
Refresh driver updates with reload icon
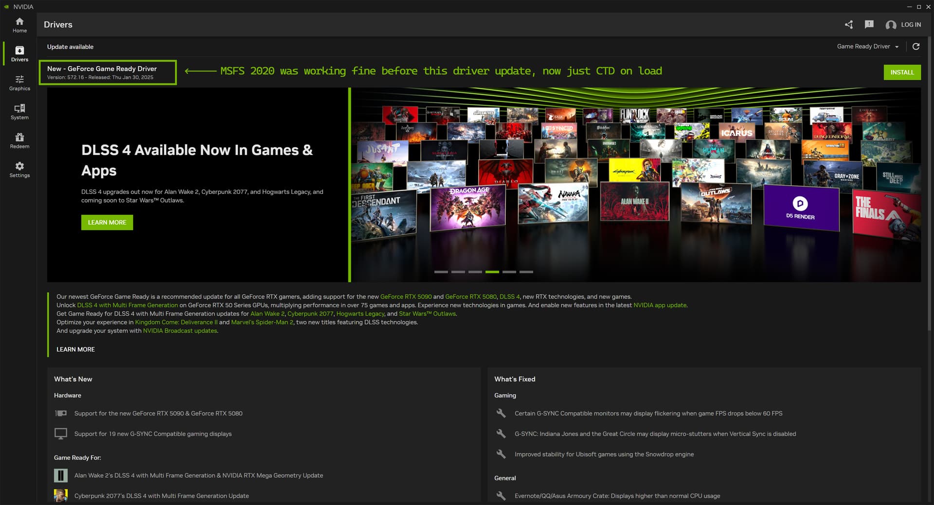[x=916, y=47]
